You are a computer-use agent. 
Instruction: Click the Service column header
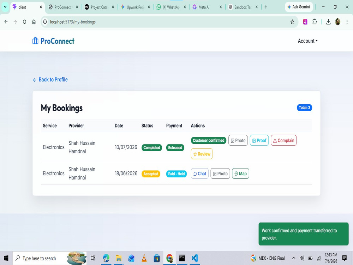[50, 125]
